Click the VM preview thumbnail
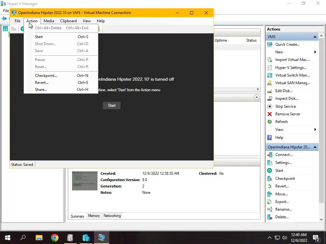 (x=85, y=181)
